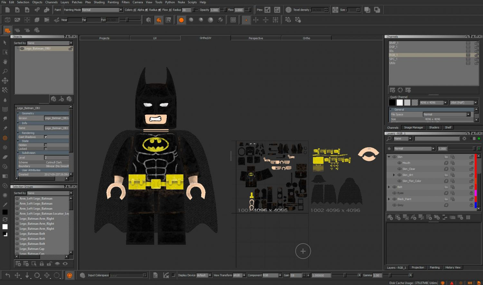The image size is (483, 285).
Task: Open the Painting Mode dropdown
Action: pyautogui.click(x=102, y=10)
